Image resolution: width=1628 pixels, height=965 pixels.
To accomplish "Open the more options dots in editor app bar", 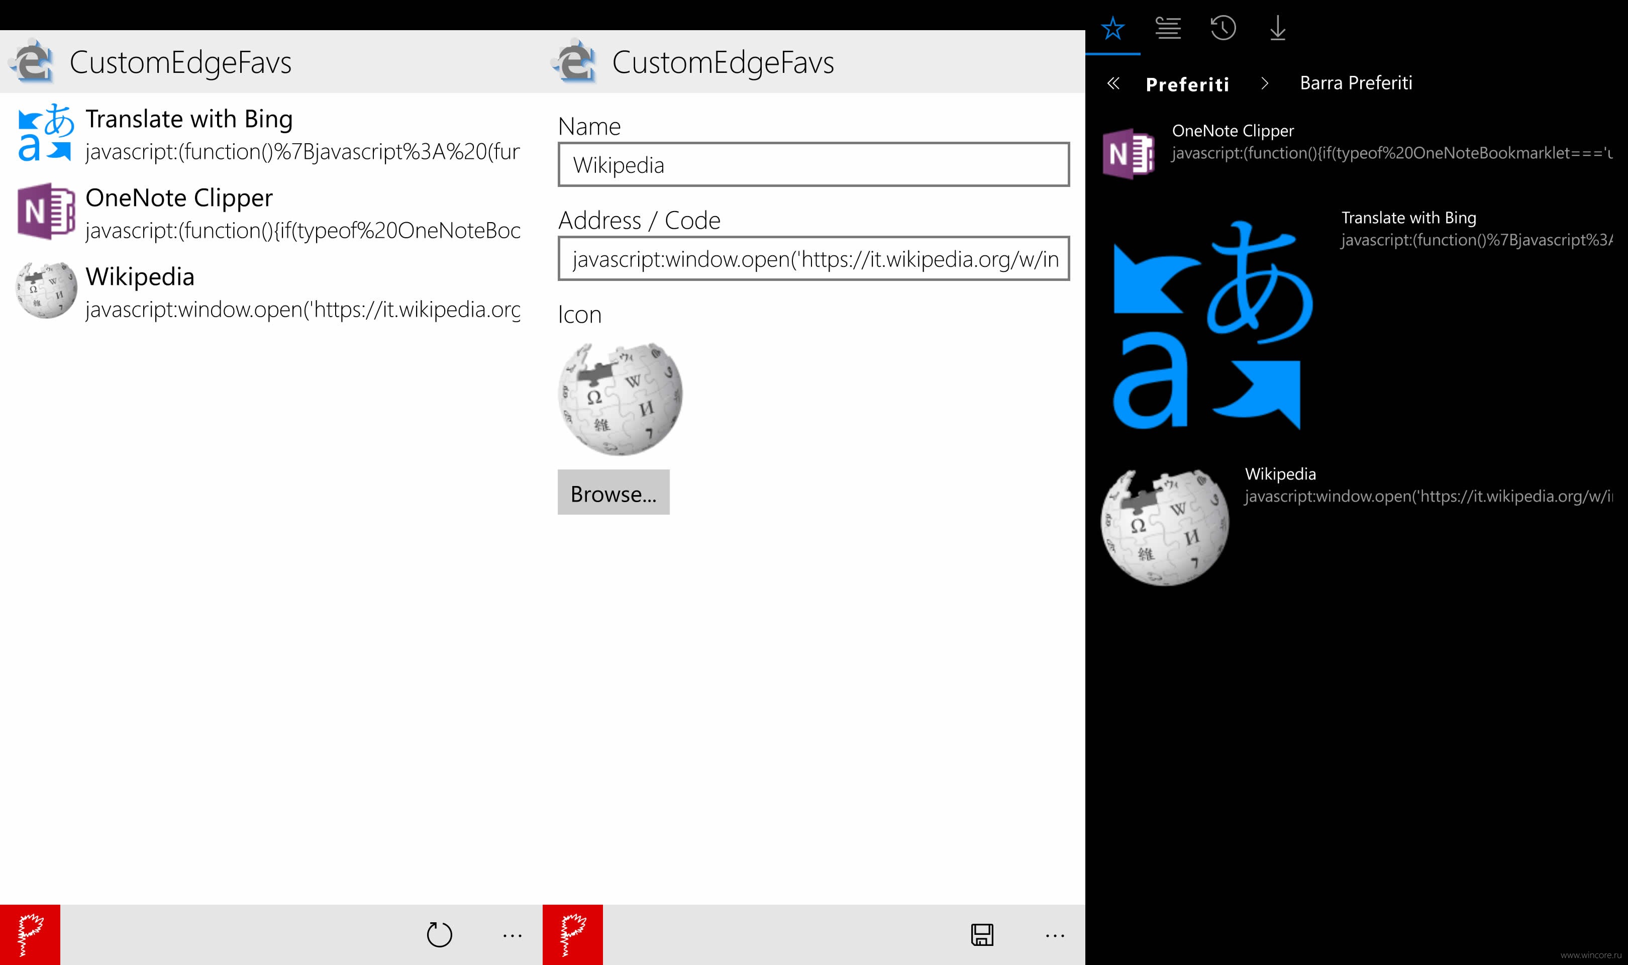I will coord(1055,936).
